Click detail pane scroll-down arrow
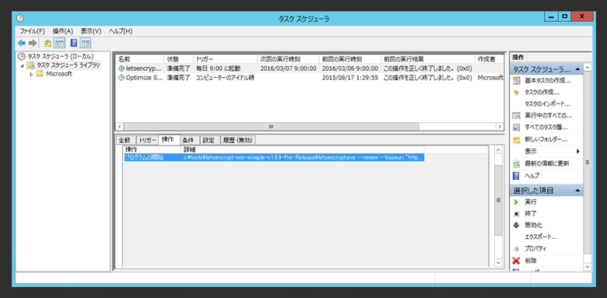This screenshot has width=607, height=298. [x=498, y=263]
